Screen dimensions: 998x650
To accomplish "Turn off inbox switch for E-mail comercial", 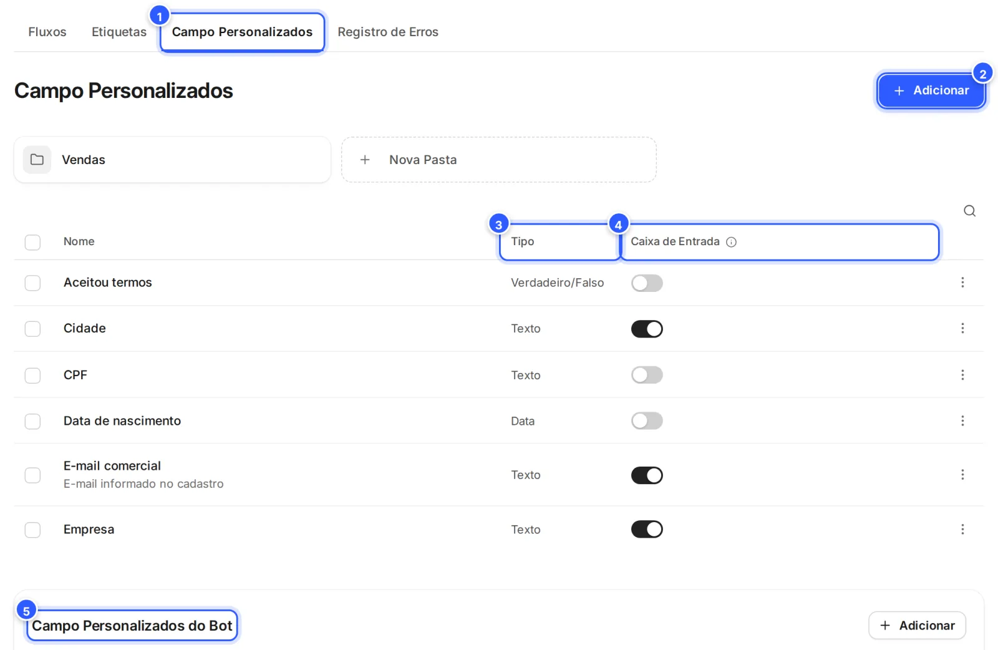I will click(647, 475).
